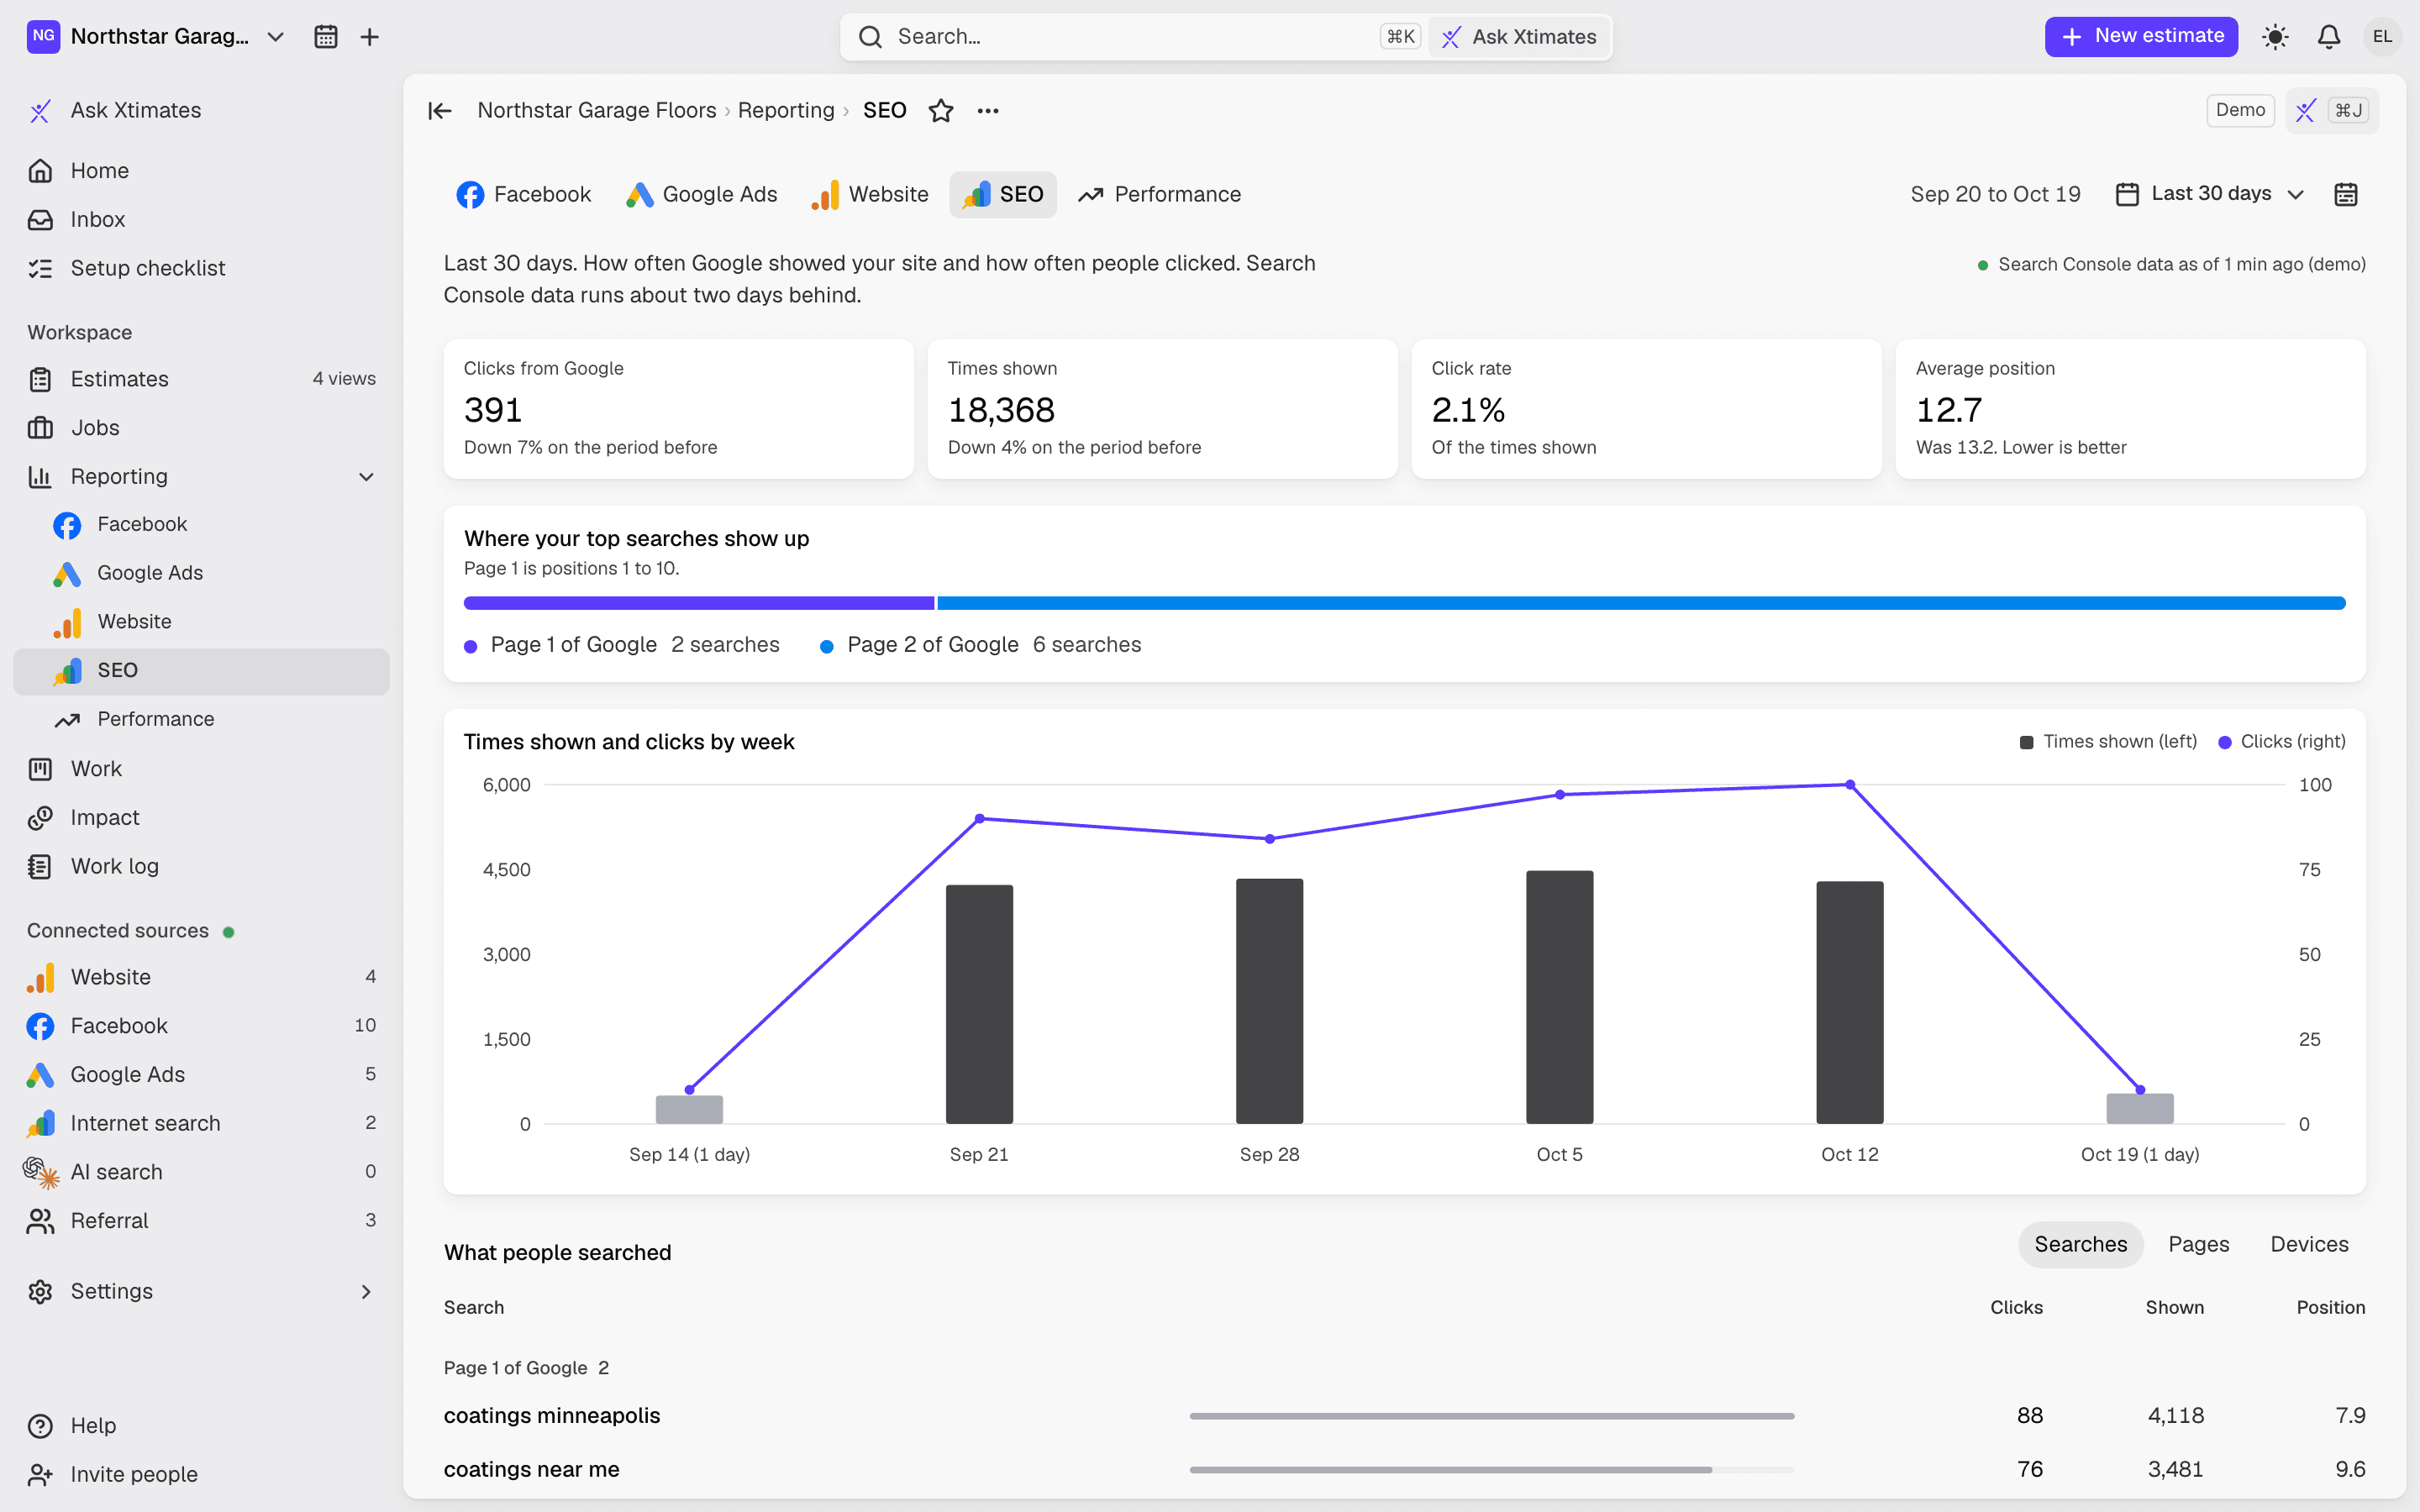
Task: Open Ask Xtimates in the sidebar
Action: tap(201, 111)
